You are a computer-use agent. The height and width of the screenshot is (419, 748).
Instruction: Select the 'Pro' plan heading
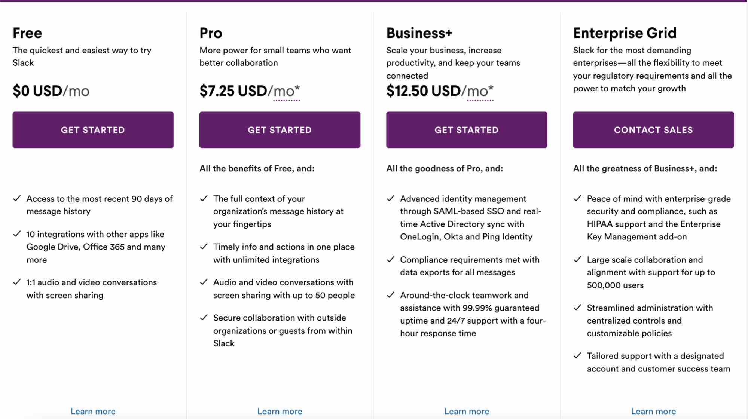click(211, 33)
